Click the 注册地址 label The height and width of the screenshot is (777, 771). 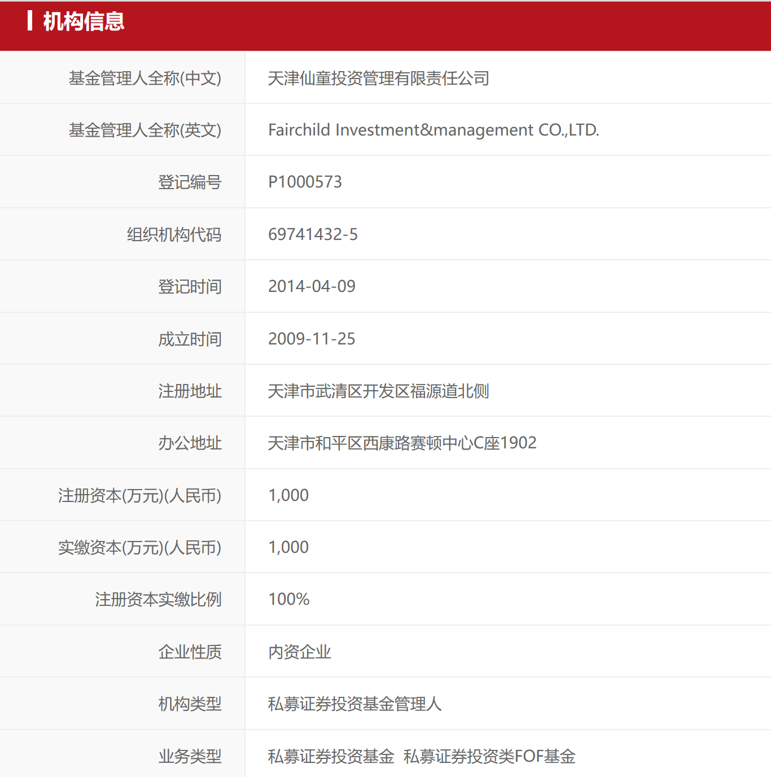pos(190,391)
